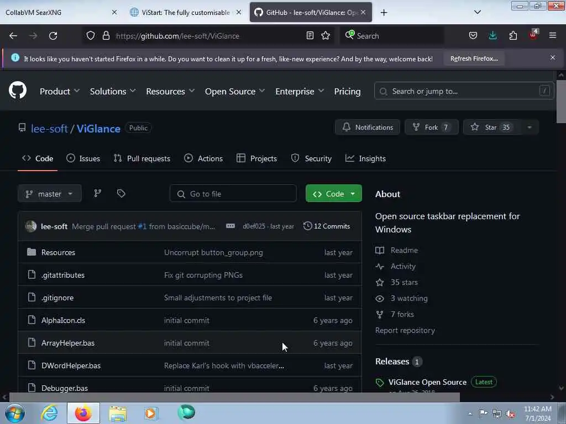Screen dimensions: 566x424
Task: Close the CollabVM SearXNG tab
Action: [x=114, y=12]
